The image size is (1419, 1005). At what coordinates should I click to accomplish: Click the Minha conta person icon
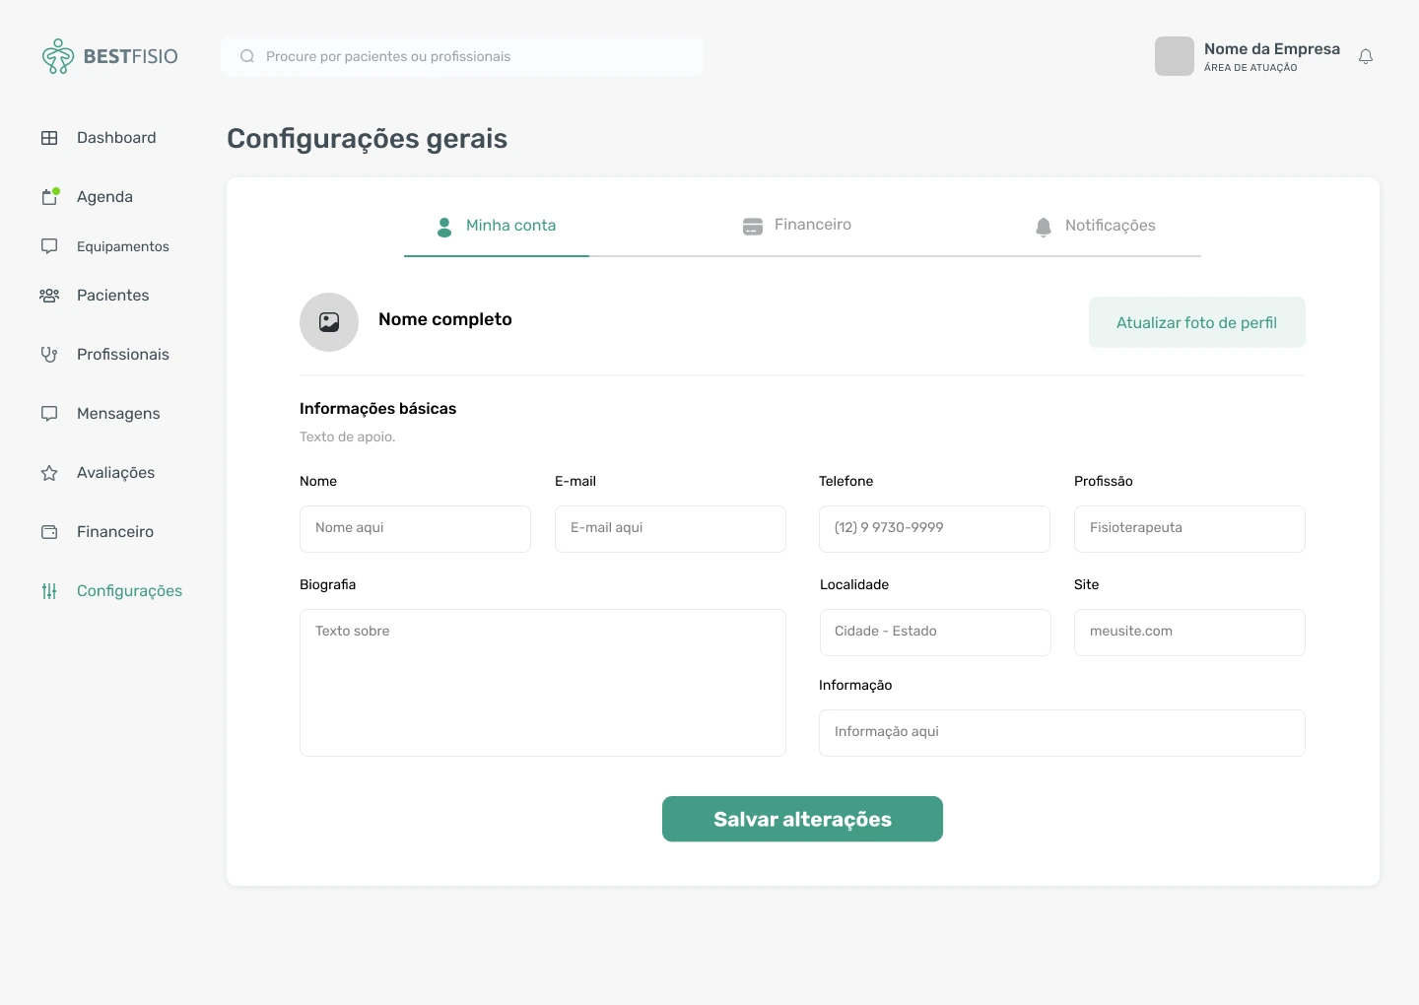coord(444,227)
